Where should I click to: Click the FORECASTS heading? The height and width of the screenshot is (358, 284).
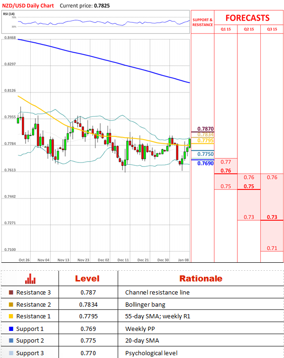248,18
